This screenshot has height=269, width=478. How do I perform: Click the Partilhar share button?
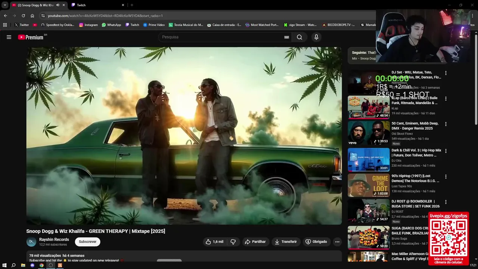255,242
